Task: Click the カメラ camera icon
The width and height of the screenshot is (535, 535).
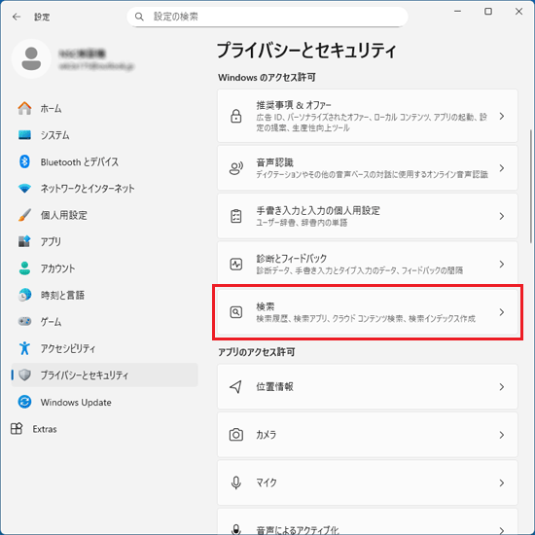Action: [236, 435]
